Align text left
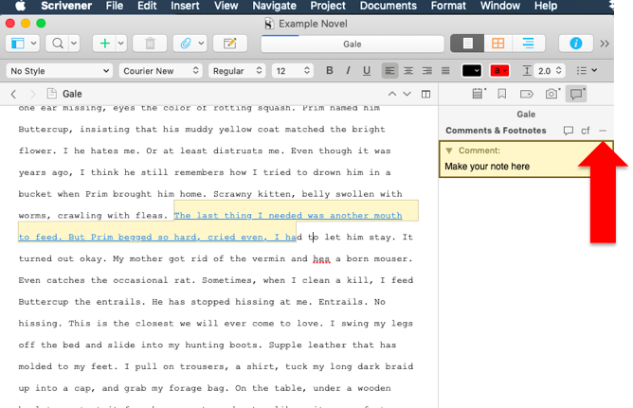The image size is (633, 408). (389, 71)
